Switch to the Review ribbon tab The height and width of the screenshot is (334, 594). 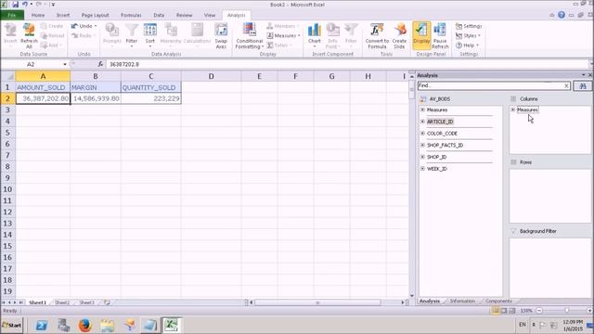click(185, 15)
